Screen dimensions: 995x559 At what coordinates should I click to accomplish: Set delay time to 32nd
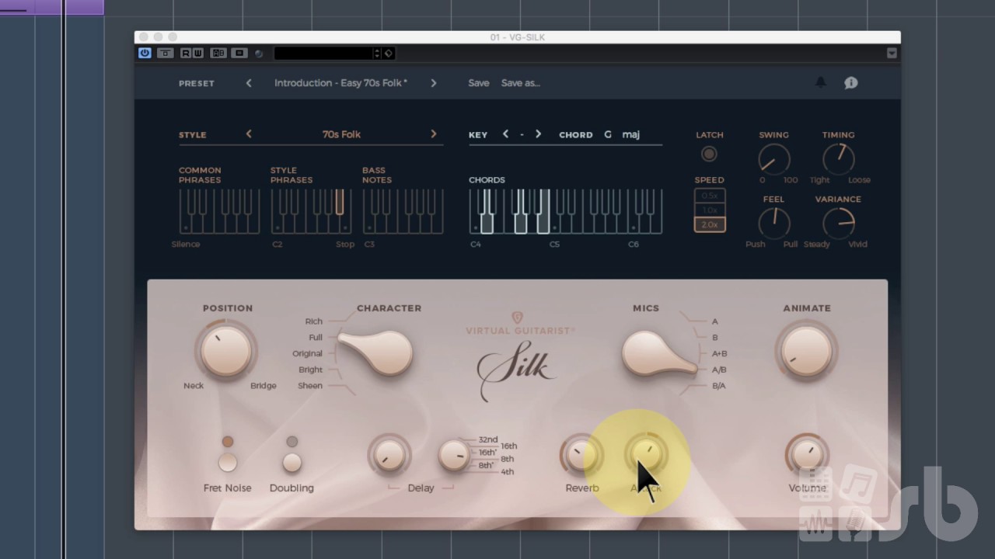pyautogui.click(x=488, y=439)
